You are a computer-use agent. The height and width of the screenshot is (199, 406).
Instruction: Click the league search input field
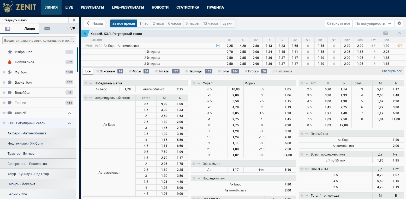[37, 40]
